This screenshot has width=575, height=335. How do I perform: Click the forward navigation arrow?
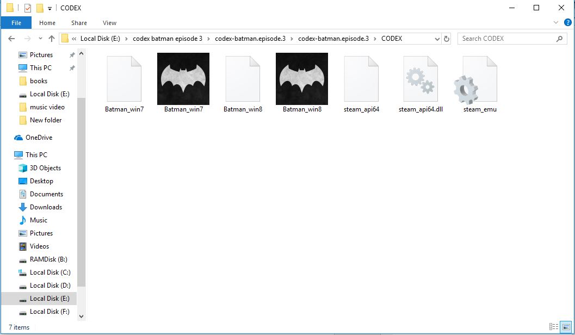click(27, 39)
